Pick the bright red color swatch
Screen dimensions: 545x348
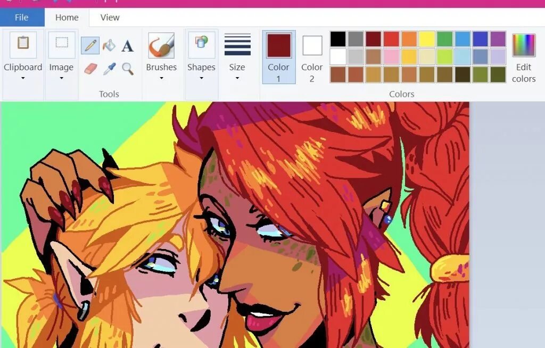391,39
